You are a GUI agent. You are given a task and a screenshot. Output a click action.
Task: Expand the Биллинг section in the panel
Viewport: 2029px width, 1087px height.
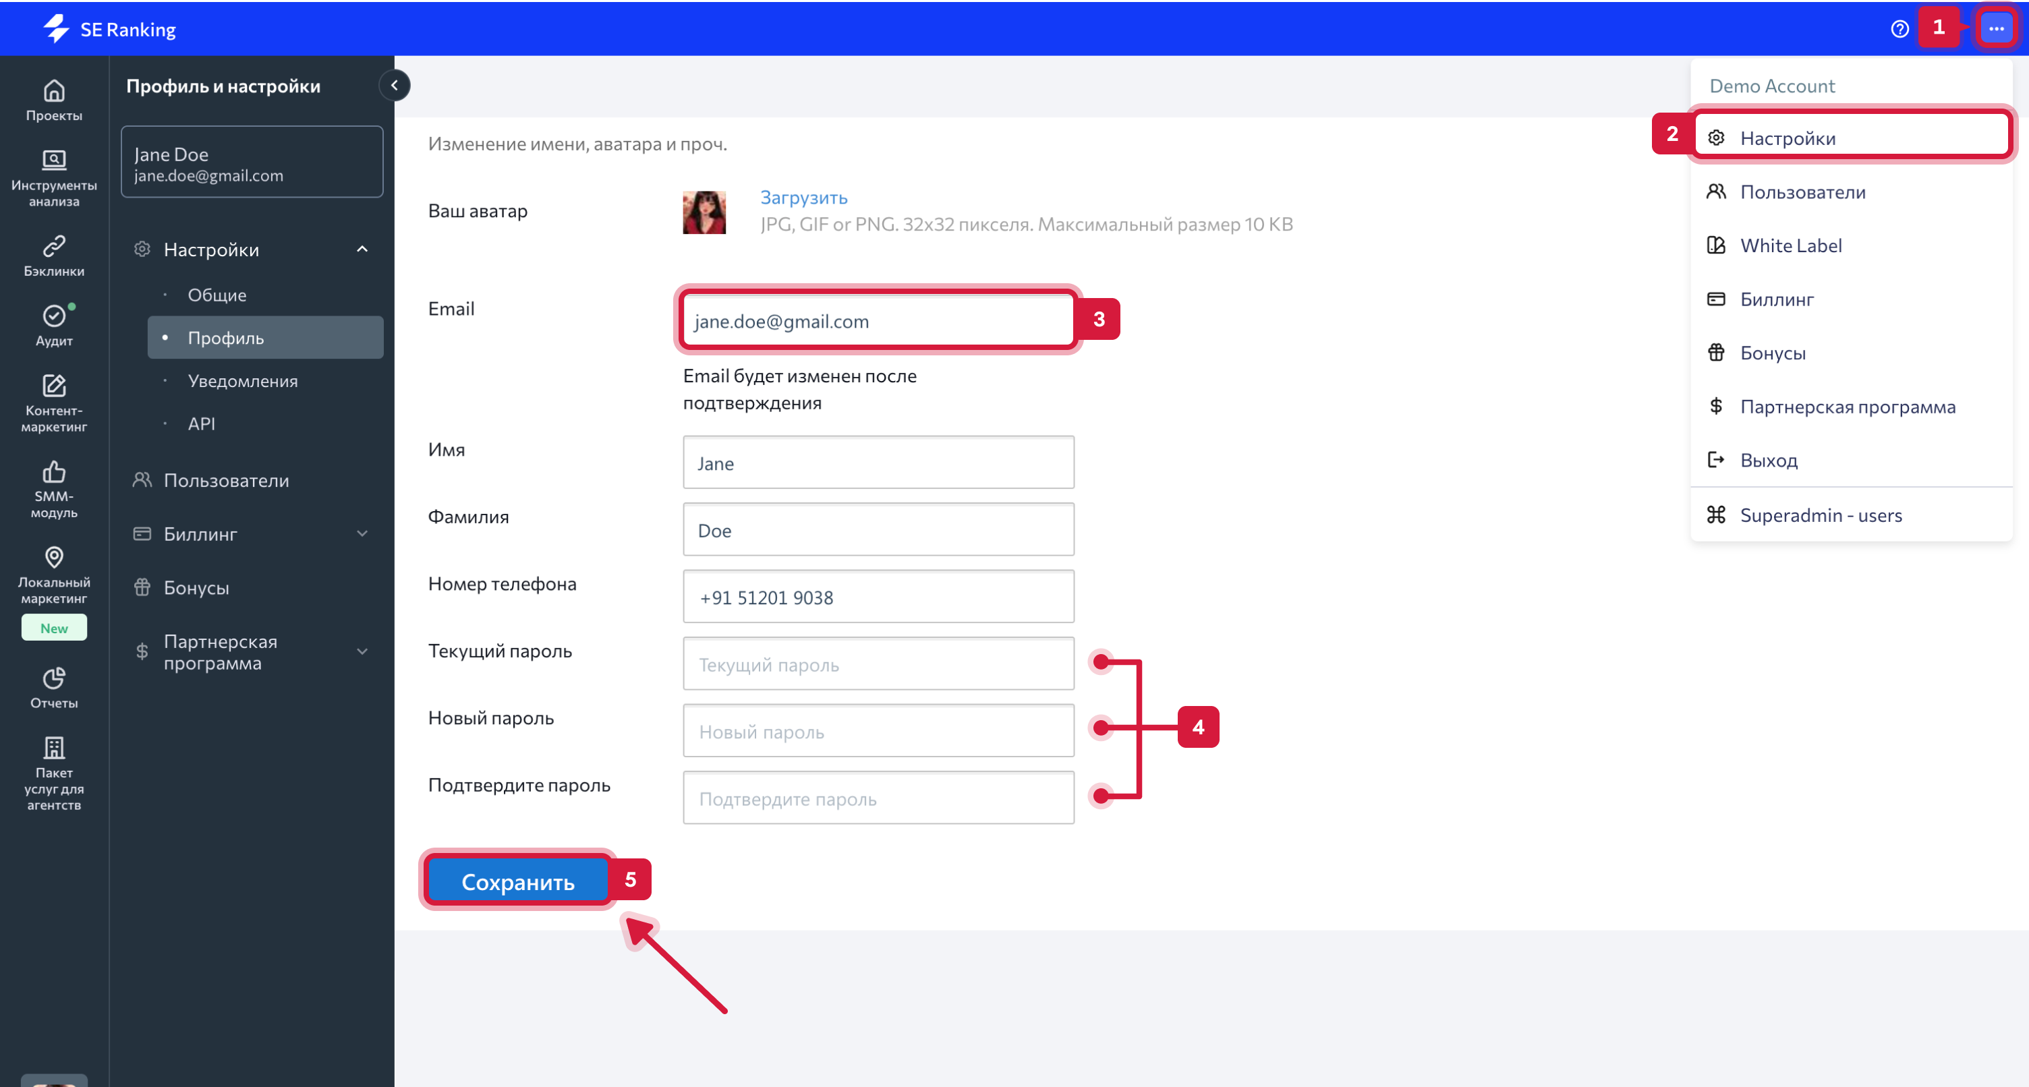[x=362, y=533]
